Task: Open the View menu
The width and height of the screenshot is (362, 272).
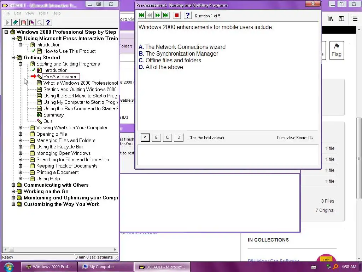Action: point(30,13)
